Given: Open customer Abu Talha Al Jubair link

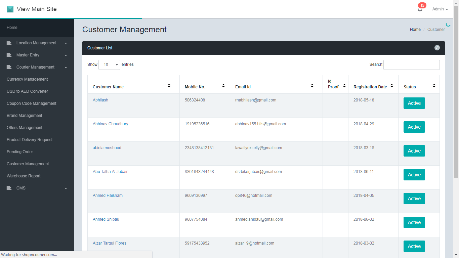Looking at the screenshot, I should click(x=110, y=172).
